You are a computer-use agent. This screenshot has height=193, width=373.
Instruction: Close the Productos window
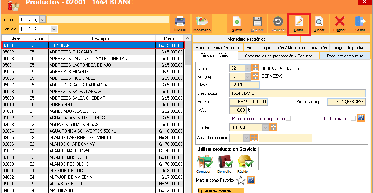click(x=364, y=2)
